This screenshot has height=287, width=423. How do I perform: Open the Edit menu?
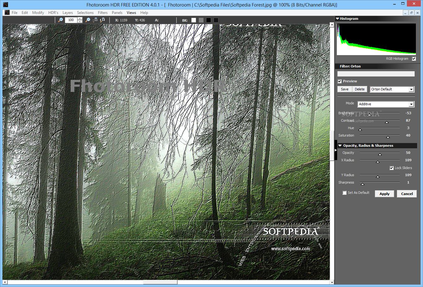pos(25,13)
